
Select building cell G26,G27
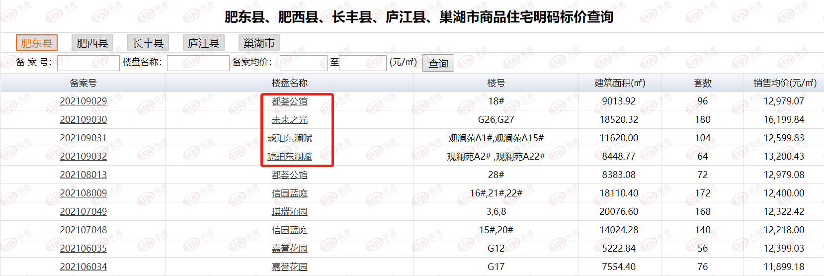tap(496, 119)
